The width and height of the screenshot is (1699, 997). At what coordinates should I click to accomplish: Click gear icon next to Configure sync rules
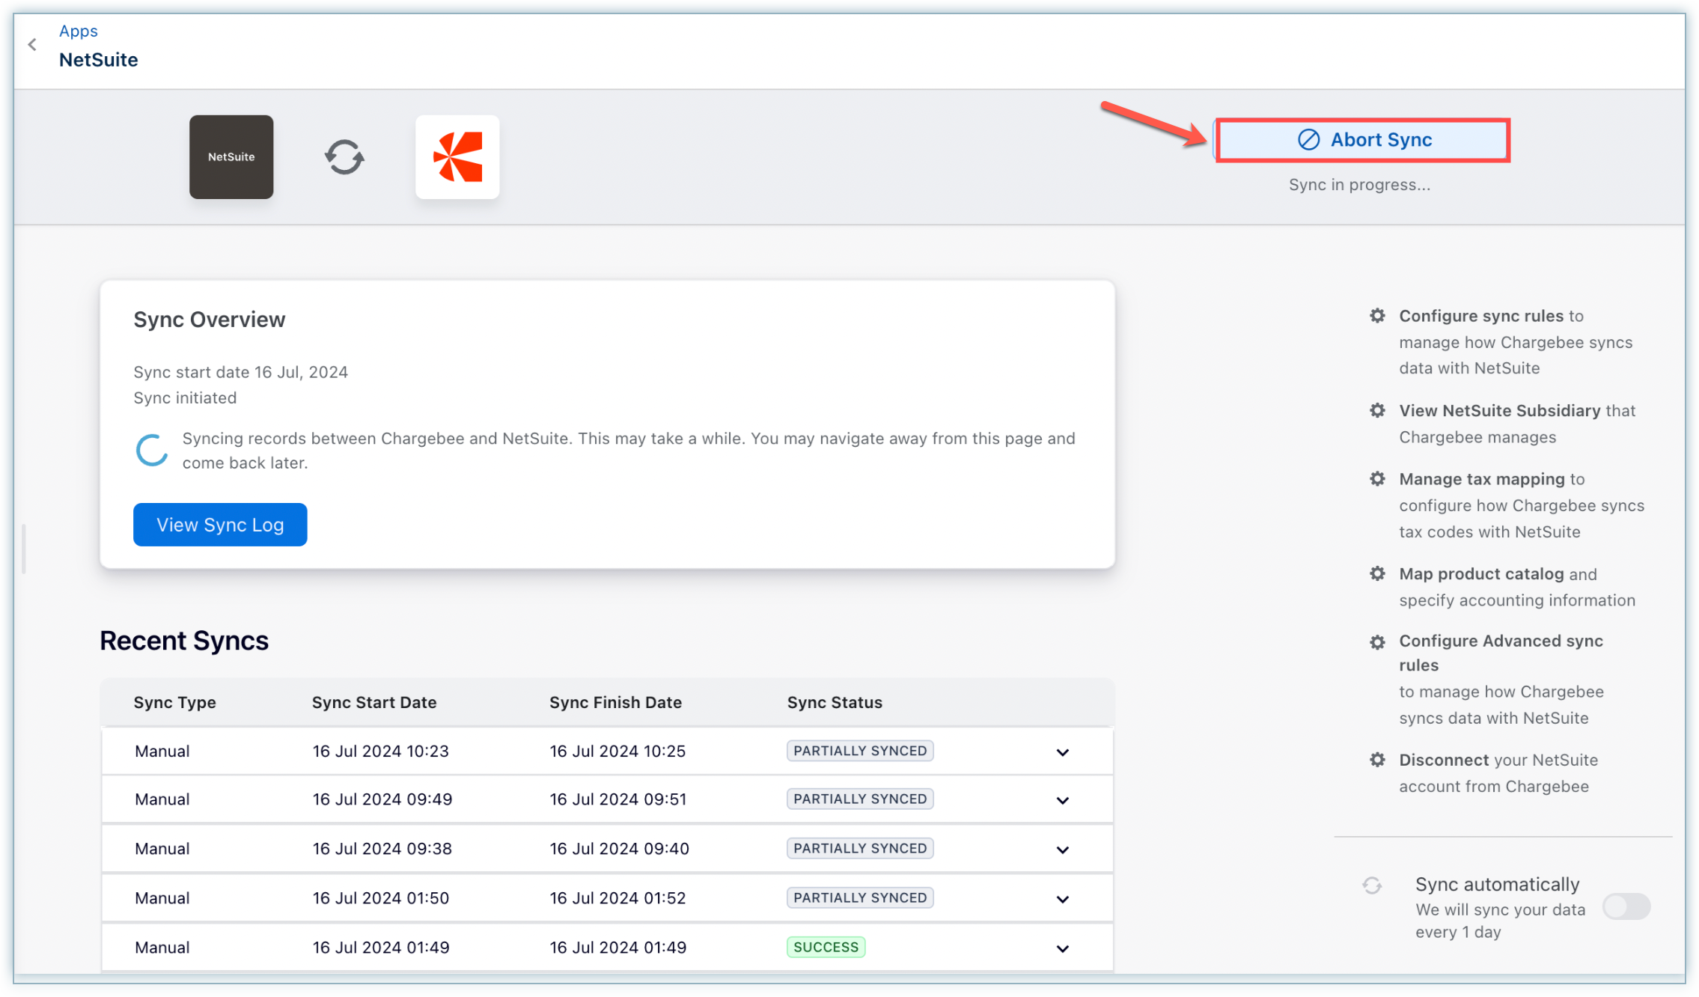1377,316
